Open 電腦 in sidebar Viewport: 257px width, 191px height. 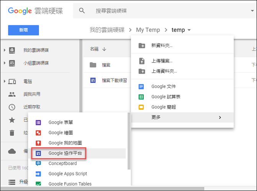pyautogui.click(x=28, y=81)
